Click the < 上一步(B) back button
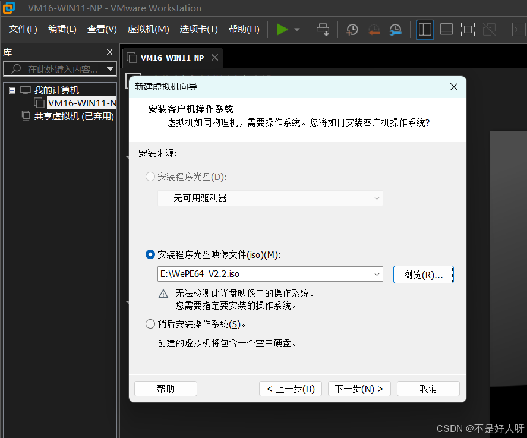Viewport: 527px width, 438px height. point(291,389)
